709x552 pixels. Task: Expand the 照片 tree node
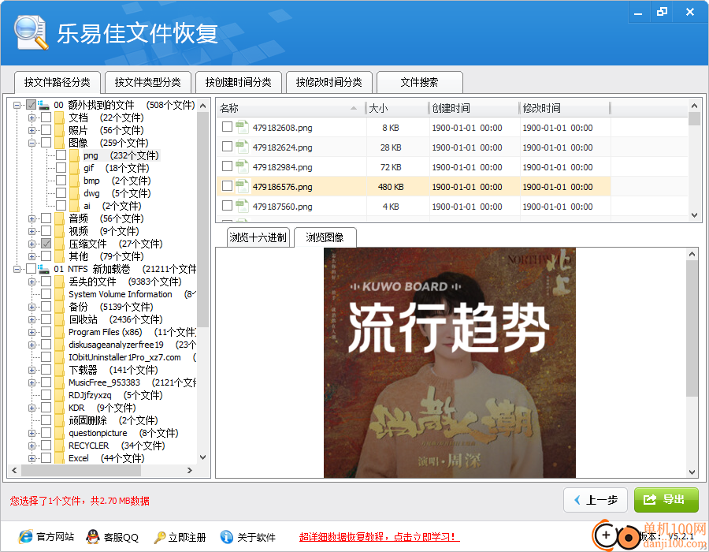[32, 130]
